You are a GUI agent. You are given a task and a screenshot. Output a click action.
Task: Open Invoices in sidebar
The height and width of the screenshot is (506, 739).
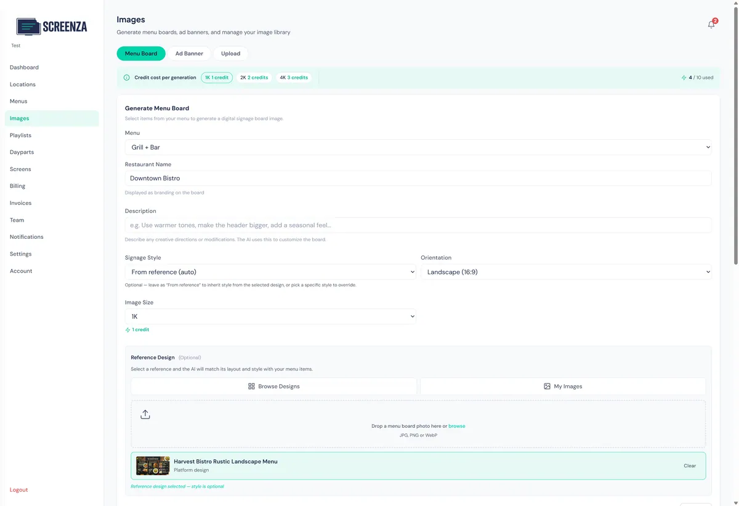point(52,203)
